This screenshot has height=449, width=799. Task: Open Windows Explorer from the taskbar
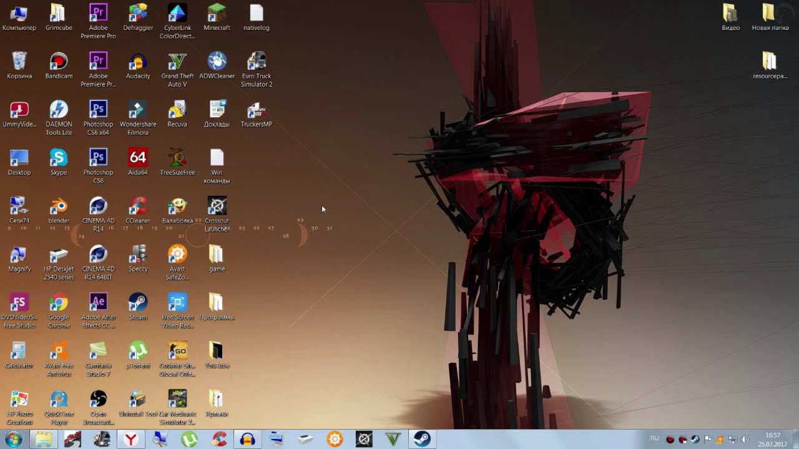point(43,440)
